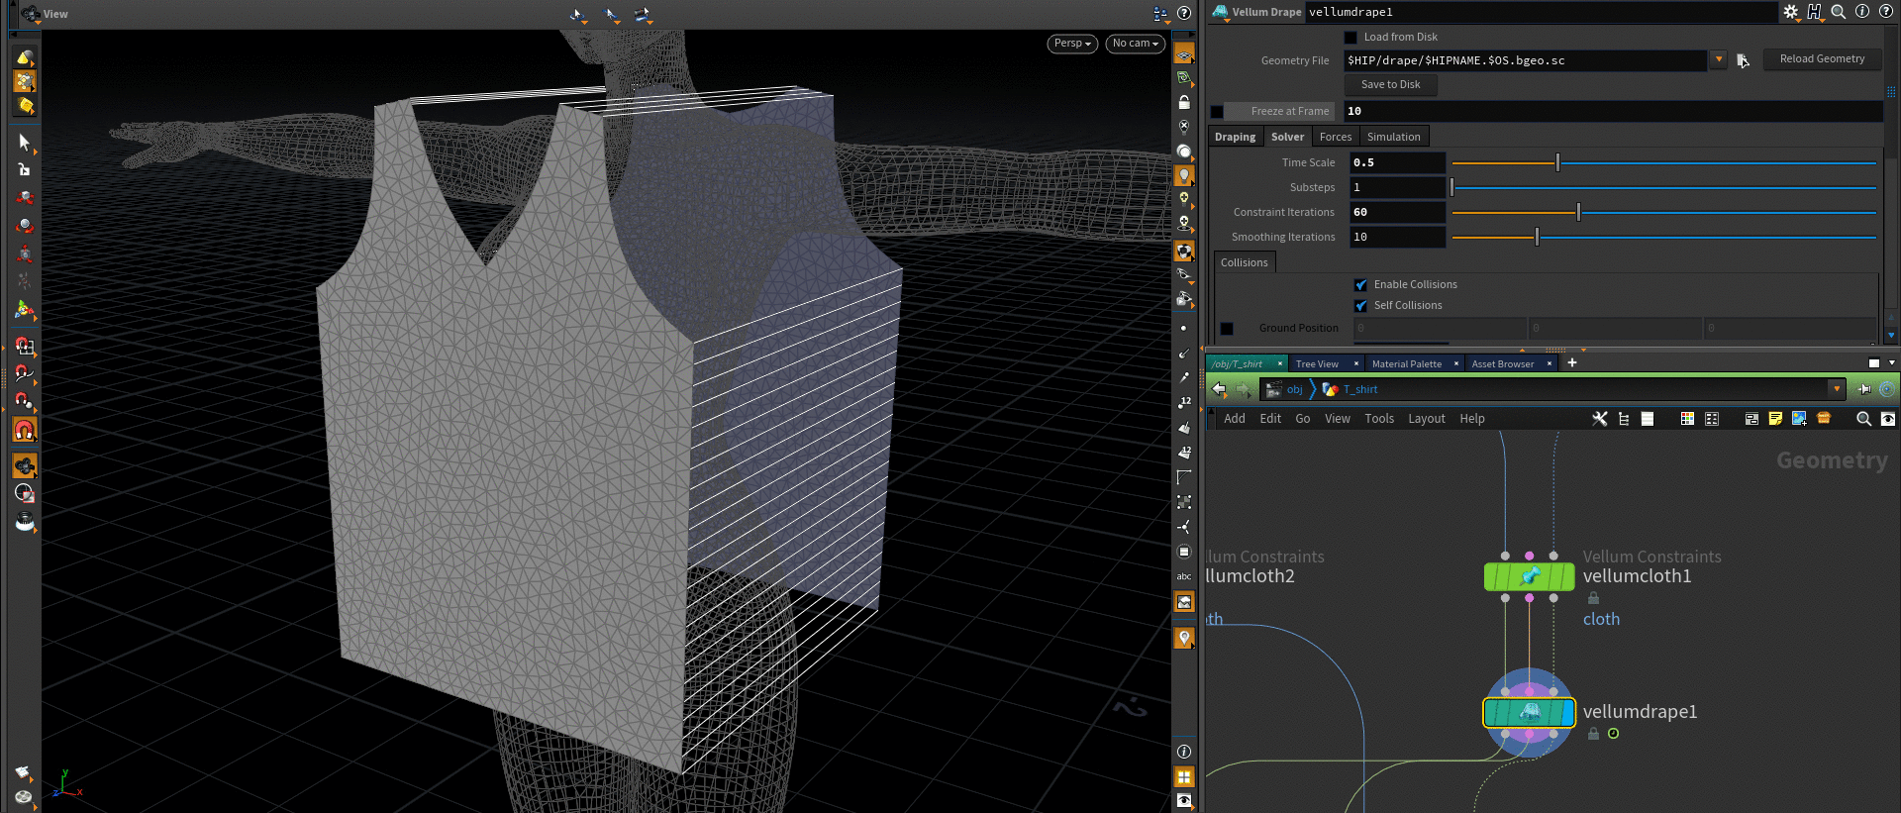Open the Layout menu in network editor

click(1427, 419)
